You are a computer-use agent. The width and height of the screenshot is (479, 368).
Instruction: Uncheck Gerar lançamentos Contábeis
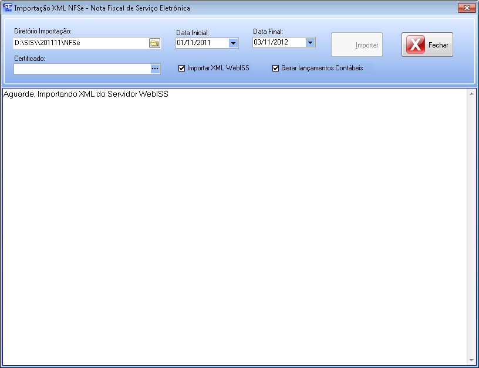(x=275, y=69)
